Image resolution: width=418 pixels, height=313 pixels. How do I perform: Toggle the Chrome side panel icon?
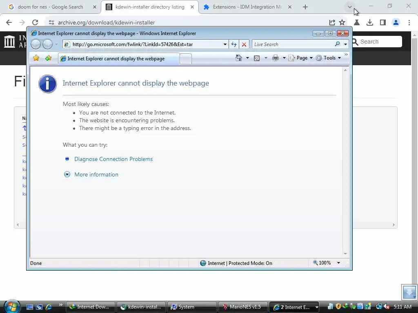(383, 23)
